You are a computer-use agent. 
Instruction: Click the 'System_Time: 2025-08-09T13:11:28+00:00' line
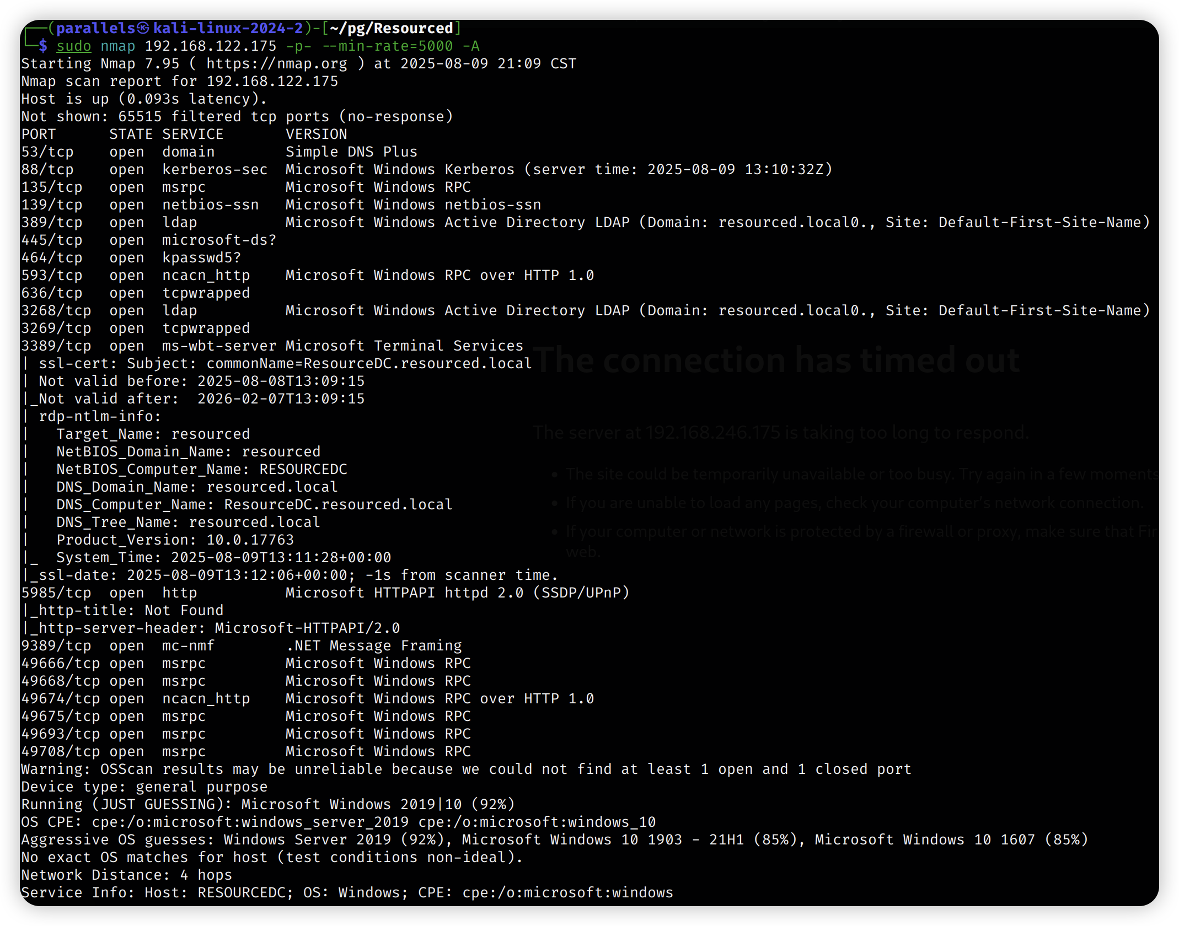pos(224,558)
